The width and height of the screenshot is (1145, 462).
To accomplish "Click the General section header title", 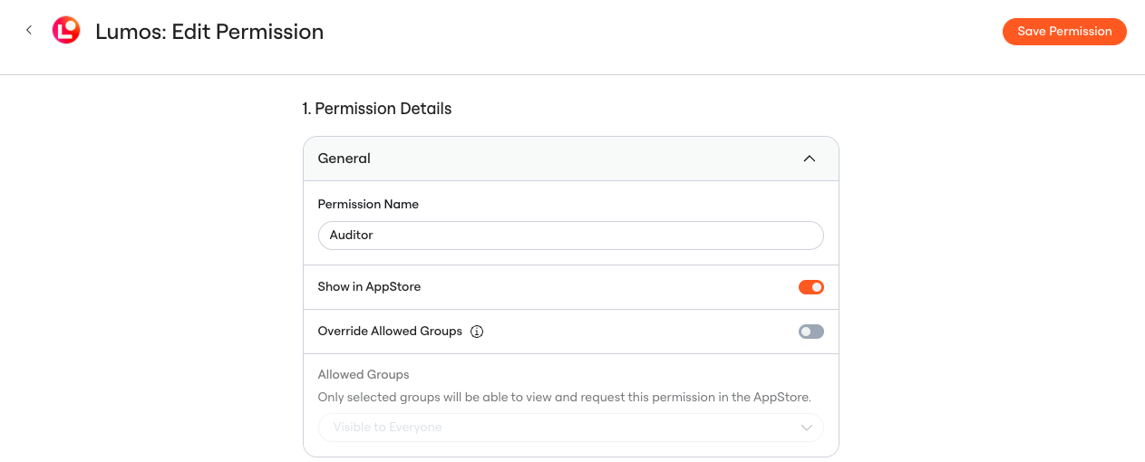I will [x=344, y=159].
